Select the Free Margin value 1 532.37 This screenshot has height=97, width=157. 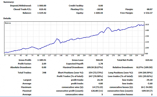148,13
